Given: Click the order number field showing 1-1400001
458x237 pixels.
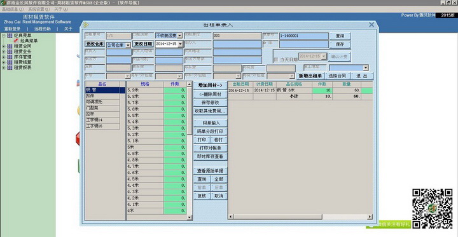Looking at the screenshot, I should click(304, 36).
